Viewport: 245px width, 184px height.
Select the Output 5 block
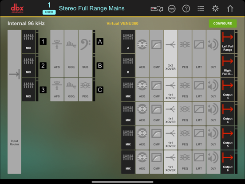[x=228, y=138]
